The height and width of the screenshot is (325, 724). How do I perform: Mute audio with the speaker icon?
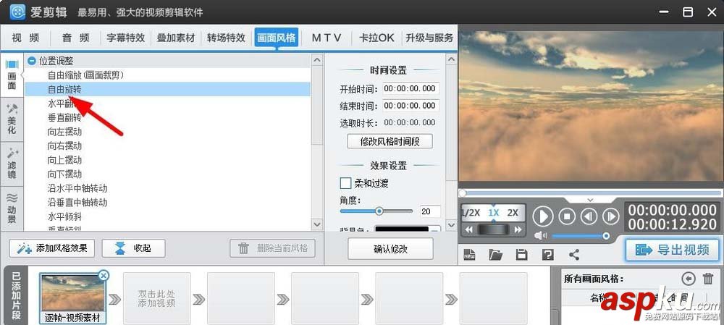540,236
